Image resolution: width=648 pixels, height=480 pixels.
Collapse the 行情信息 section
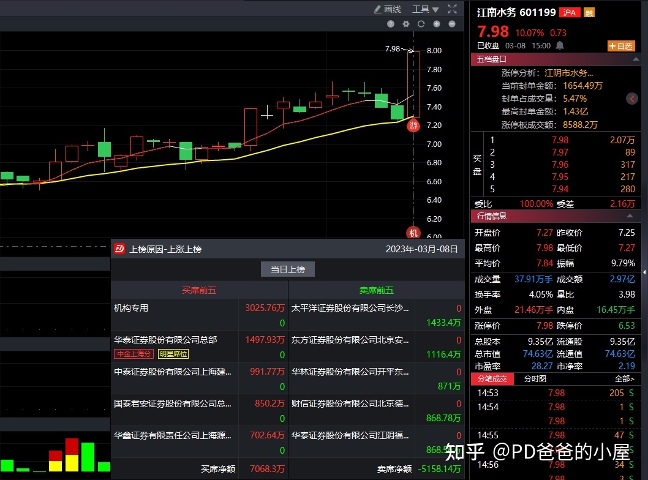(629, 216)
